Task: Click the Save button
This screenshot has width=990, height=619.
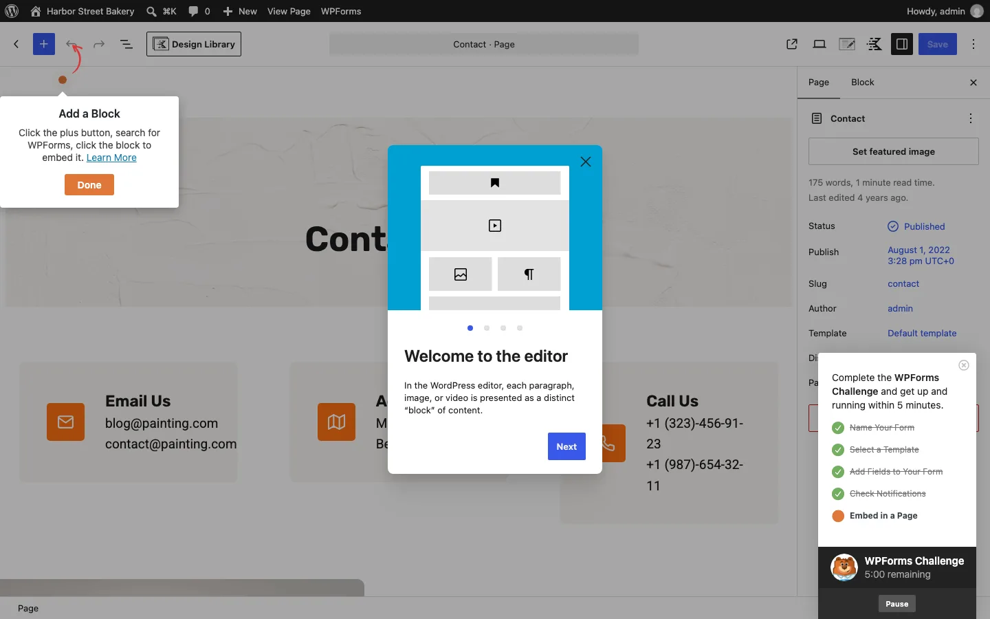Action: [x=938, y=44]
